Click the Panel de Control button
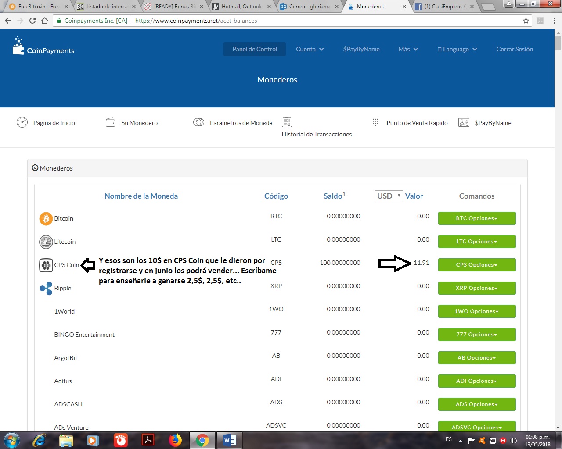Viewport: 562px width, 449px height. [255, 49]
